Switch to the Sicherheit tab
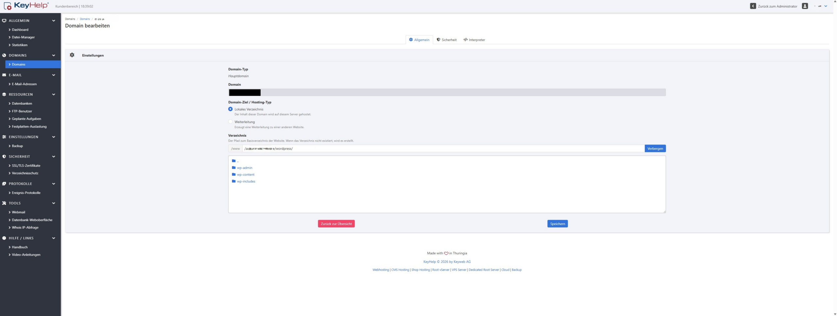This screenshot has width=837, height=316. pos(447,40)
